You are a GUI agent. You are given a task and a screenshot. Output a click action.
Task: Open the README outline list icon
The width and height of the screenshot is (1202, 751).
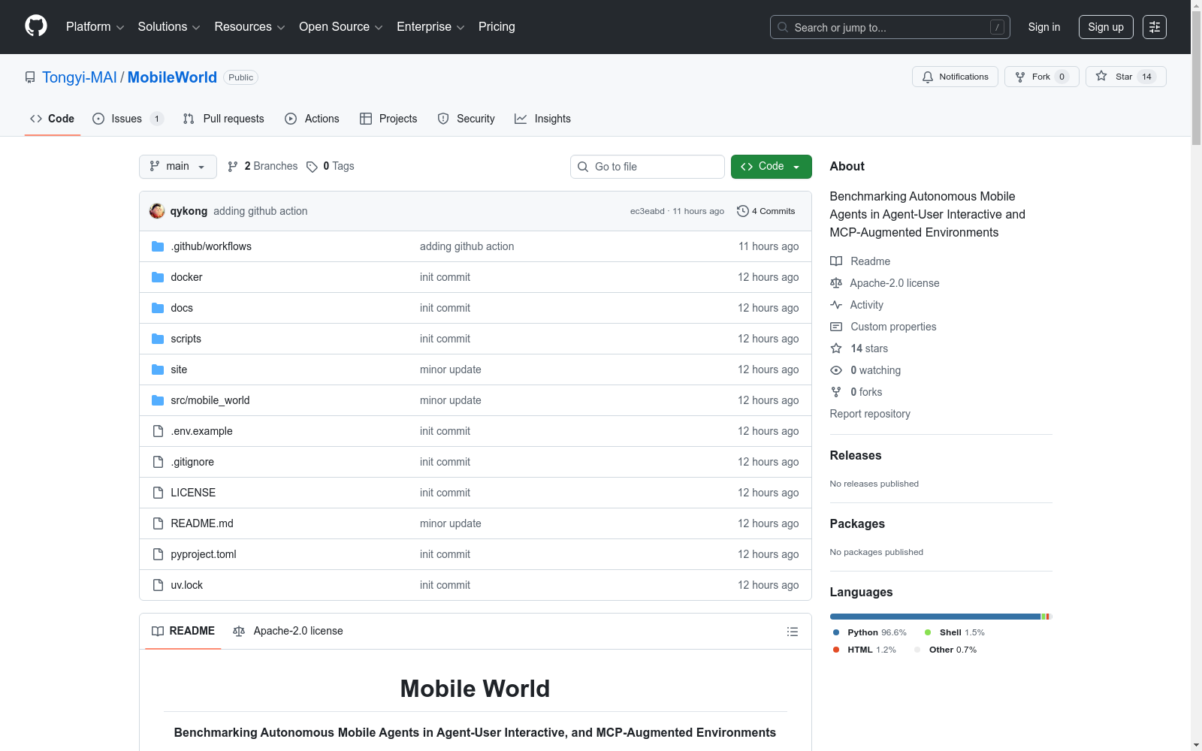(x=792, y=632)
